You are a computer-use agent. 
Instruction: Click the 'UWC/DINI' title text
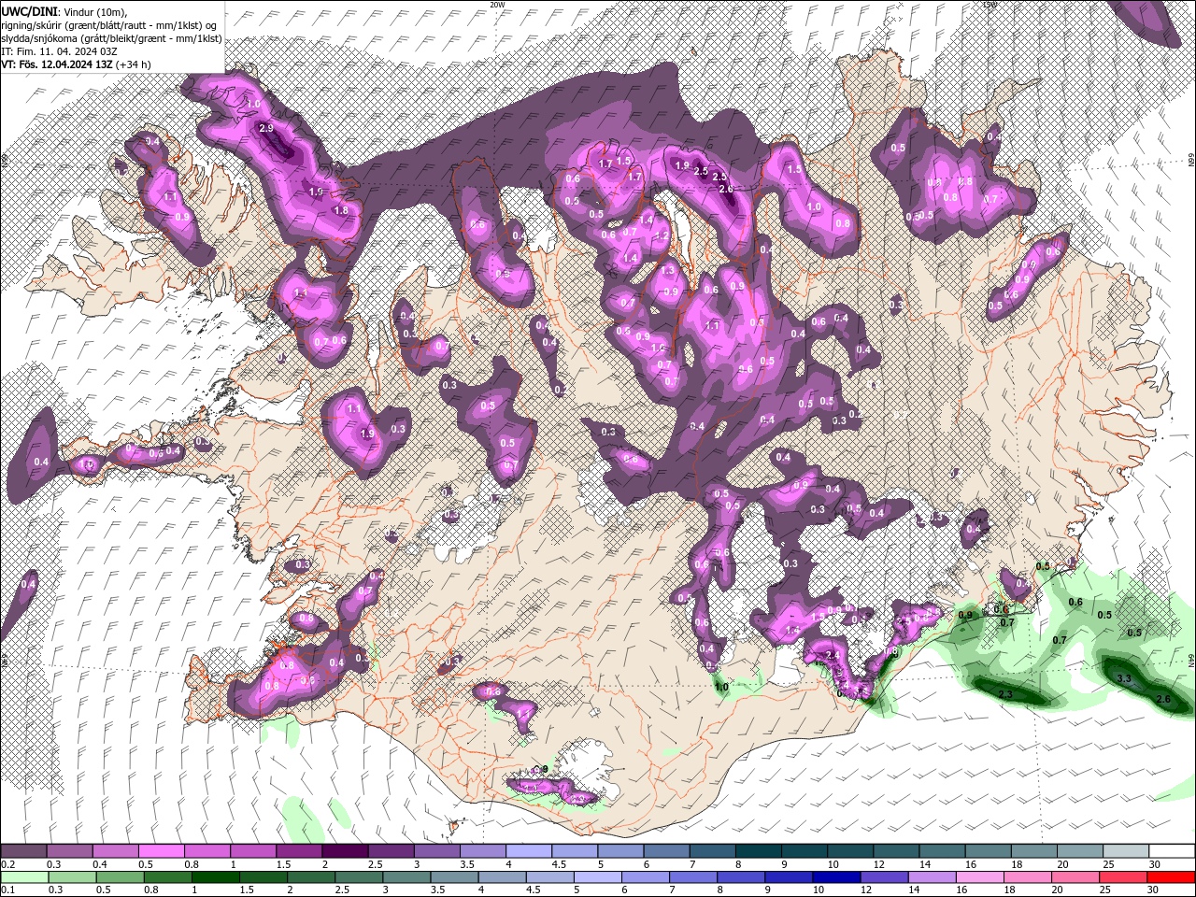tap(30, 11)
